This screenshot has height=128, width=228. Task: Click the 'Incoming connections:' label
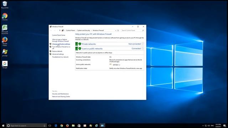pos(83,60)
